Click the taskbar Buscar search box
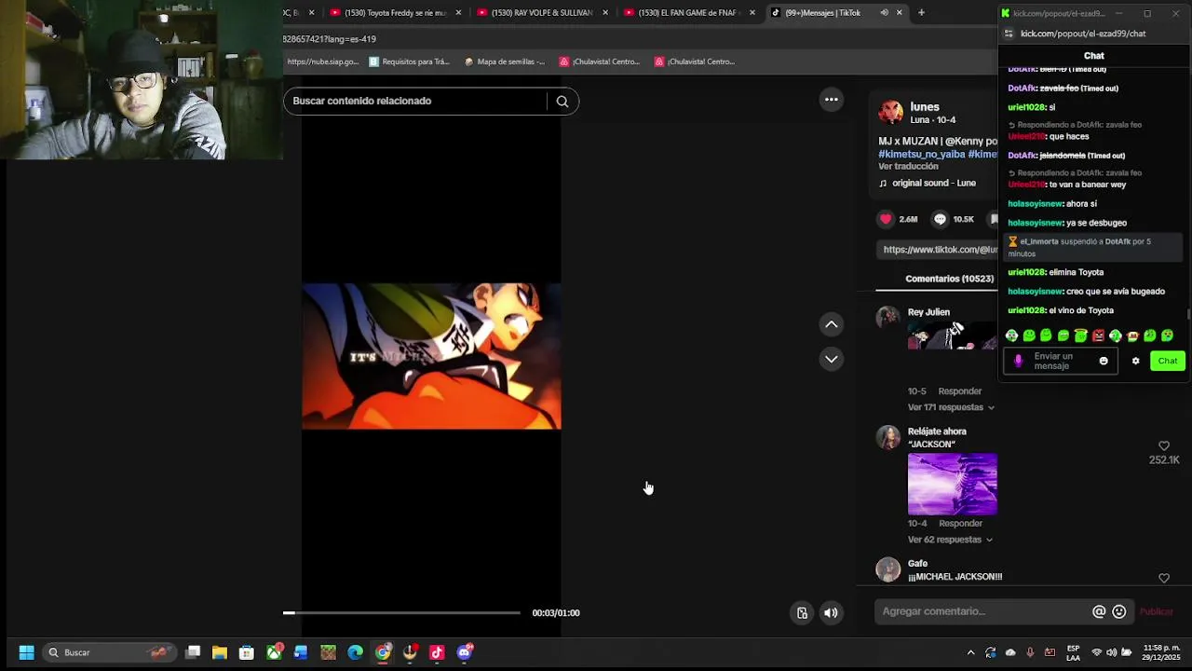1192x671 pixels. click(108, 652)
